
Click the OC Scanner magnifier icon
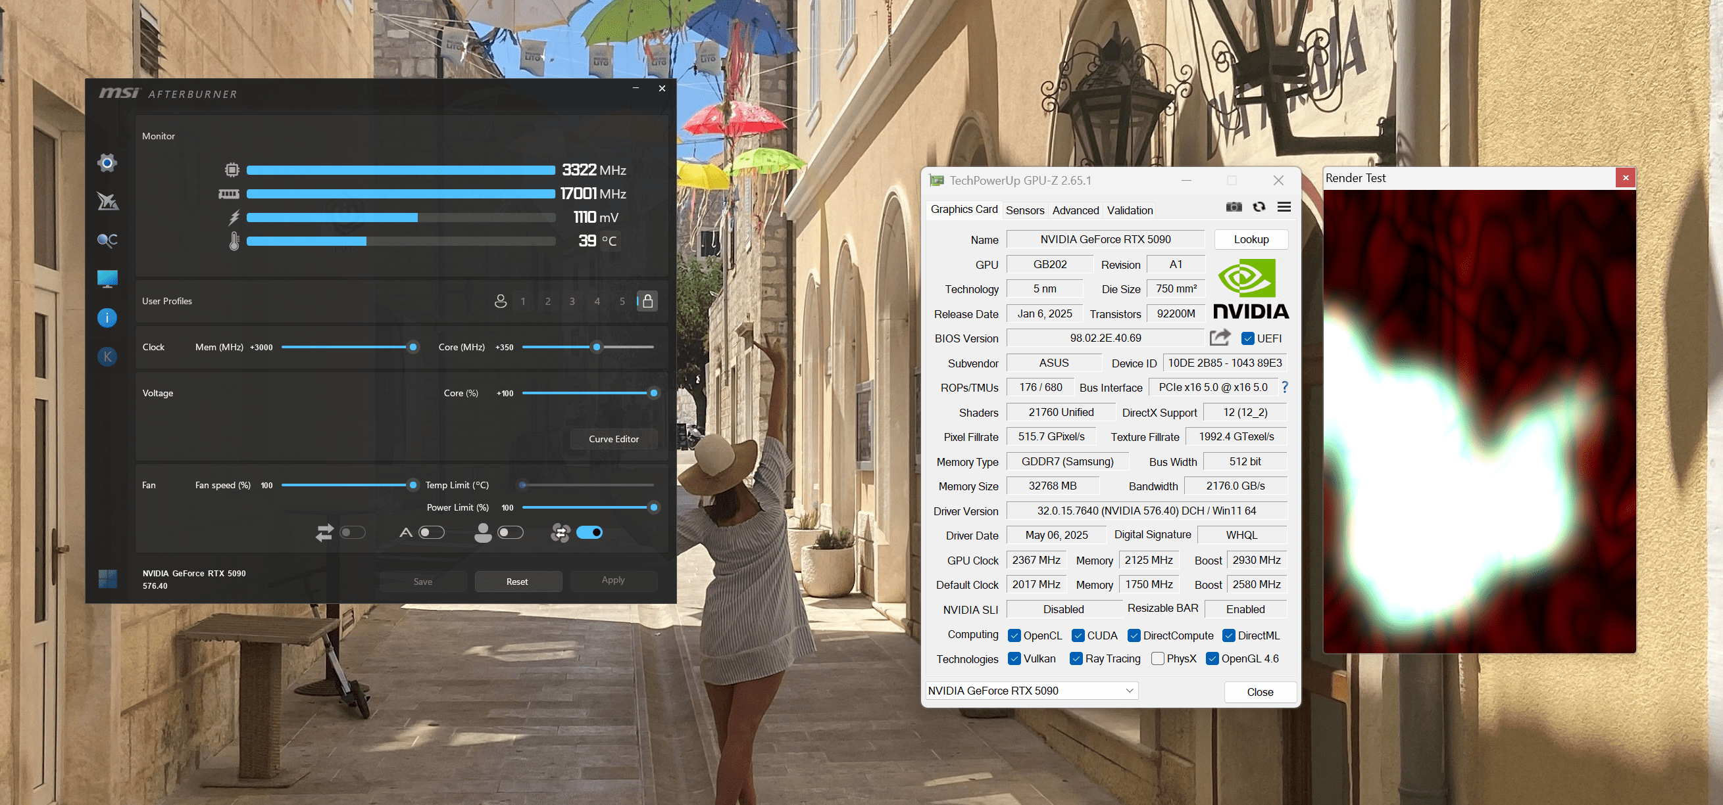pos(107,240)
